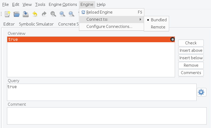The image size is (211, 128).
Task: Click into the Query text field
Action: click(102, 92)
